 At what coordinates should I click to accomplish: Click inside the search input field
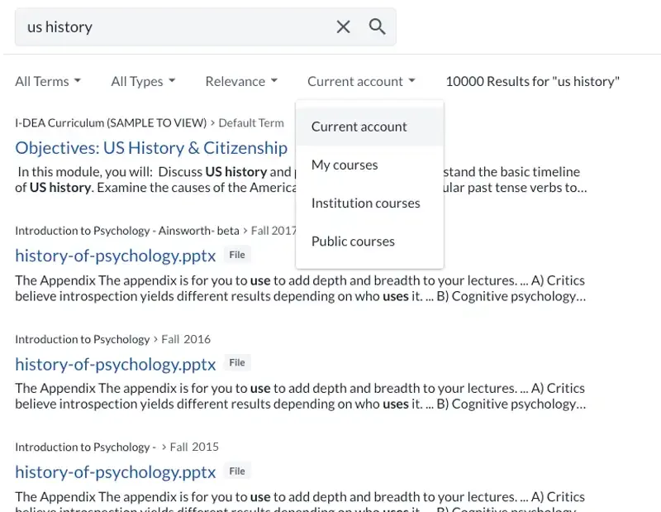pos(165,26)
